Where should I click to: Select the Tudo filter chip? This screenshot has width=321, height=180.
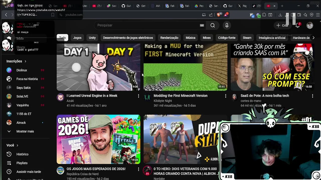[62, 38]
